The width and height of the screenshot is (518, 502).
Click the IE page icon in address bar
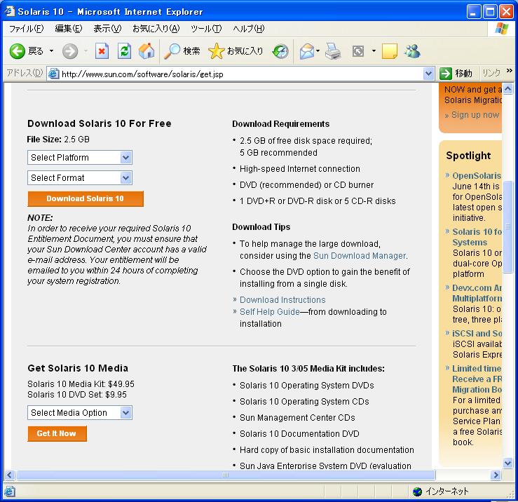[53, 74]
